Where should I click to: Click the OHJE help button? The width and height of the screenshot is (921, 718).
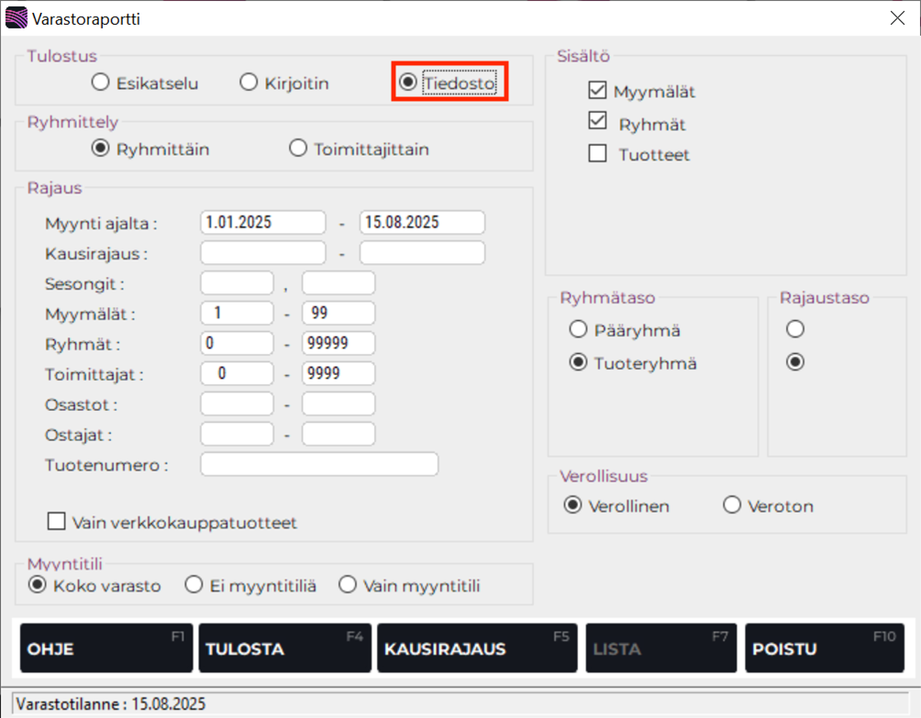click(105, 647)
